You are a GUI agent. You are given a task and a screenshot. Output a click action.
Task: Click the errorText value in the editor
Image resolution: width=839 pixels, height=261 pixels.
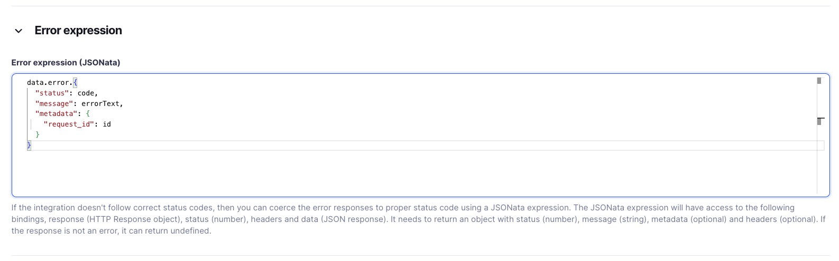[x=100, y=104]
